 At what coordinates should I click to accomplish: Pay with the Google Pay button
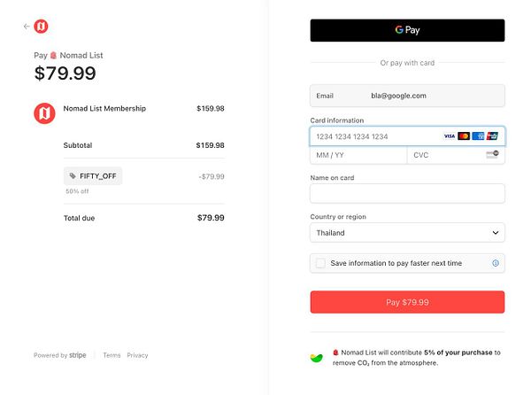(x=407, y=30)
